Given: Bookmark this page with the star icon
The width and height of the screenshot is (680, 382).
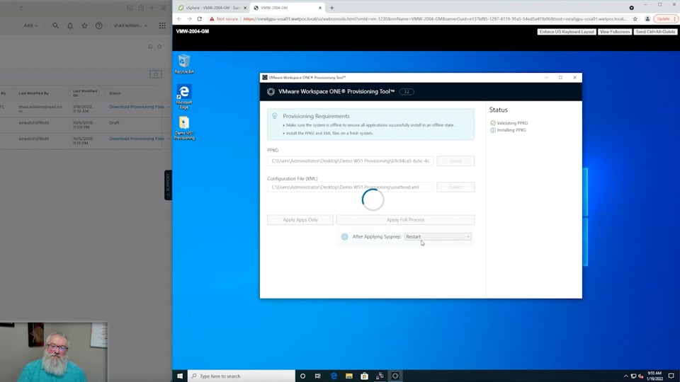Looking at the screenshot, I should pyautogui.click(x=635, y=19).
